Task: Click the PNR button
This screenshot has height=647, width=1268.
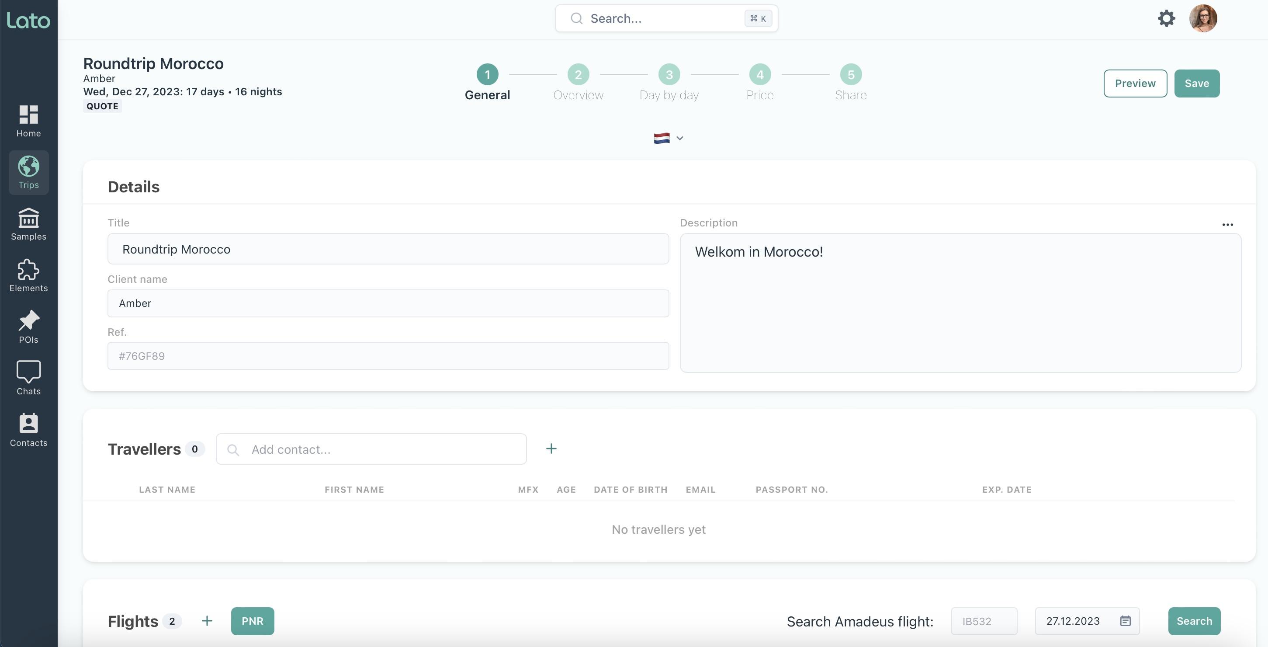Action: [253, 621]
